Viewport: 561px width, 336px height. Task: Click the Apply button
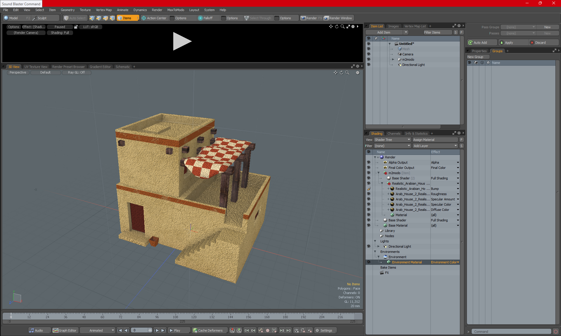pyautogui.click(x=513, y=43)
